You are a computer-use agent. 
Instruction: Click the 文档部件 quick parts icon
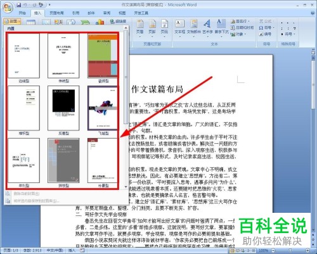tap(194, 23)
